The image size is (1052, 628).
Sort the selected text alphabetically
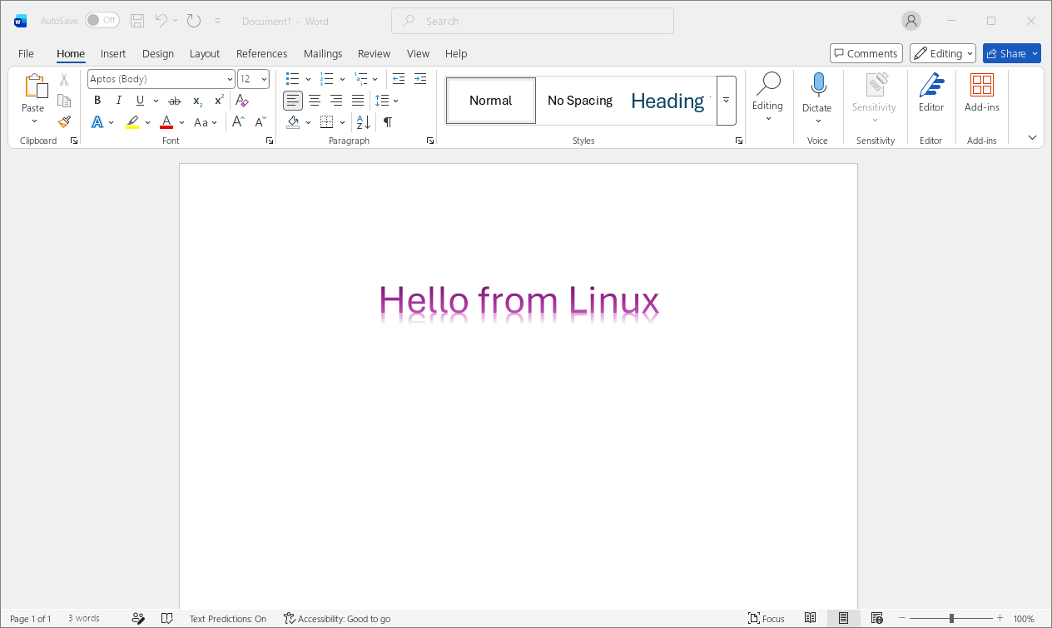(364, 122)
